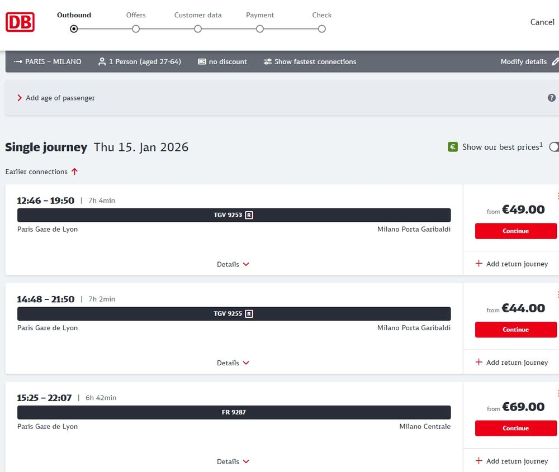
Task: Click the passenger person icon in the summary bar
Action: coord(101,61)
